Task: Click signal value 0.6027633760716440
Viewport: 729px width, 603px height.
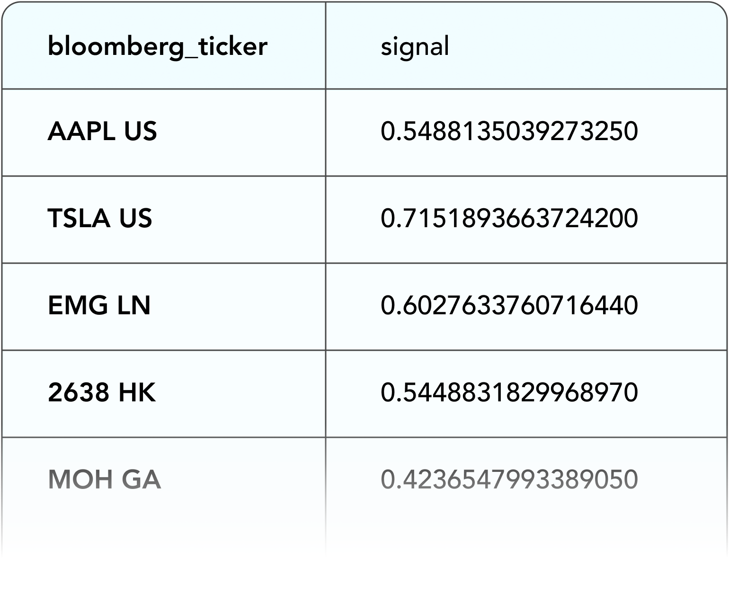Action: coord(509,305)
